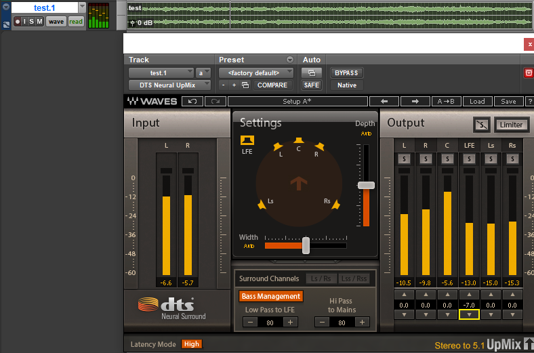Screen dimensions: 534x353
Task: Open the DTS Neural UpMix plug-in selector
Action: (x=169, y=85)
